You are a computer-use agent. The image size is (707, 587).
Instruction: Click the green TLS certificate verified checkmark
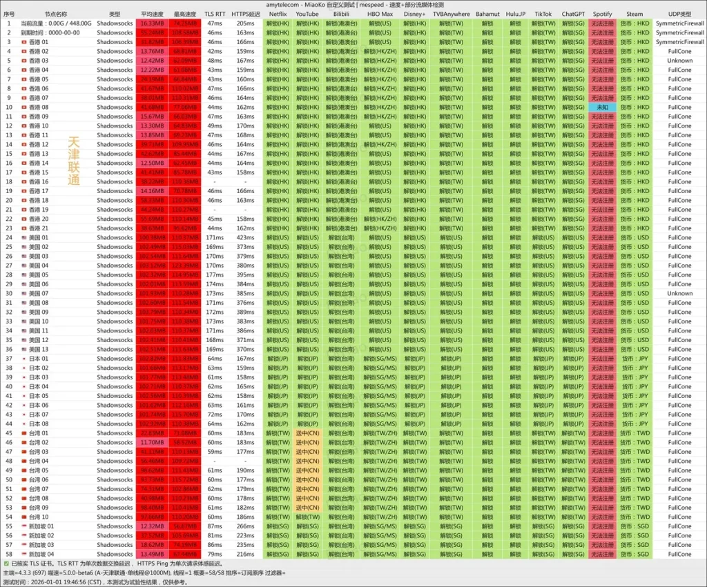[6, 564]
